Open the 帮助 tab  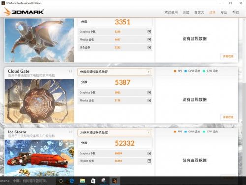236,12
